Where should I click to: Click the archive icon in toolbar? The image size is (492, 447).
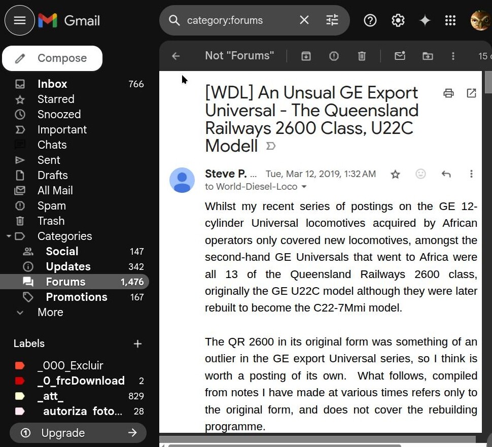pos(306,56)
